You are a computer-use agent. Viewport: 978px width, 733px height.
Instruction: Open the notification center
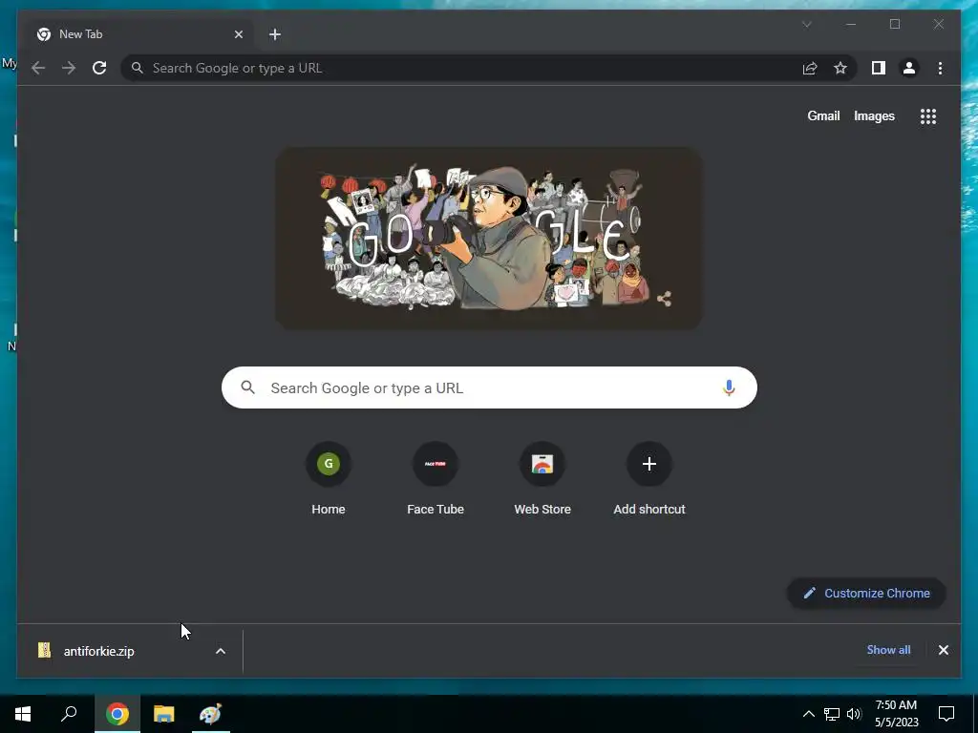[x=946, y=714]
